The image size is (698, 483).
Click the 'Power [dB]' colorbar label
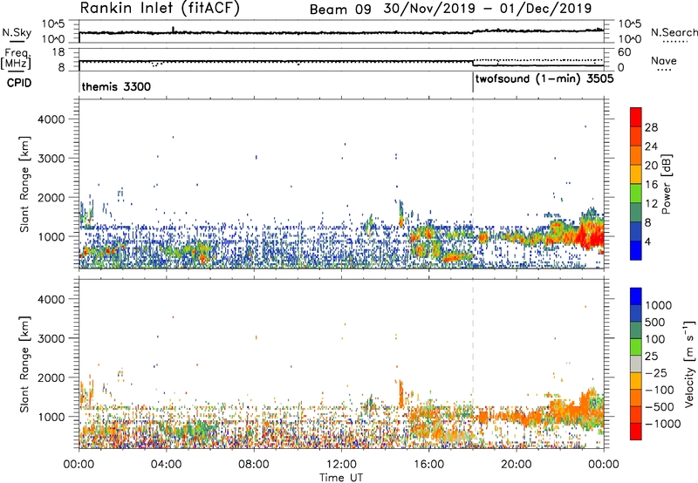coord(666,184)
